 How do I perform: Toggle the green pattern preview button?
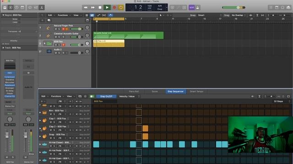[x=92, y=96]
